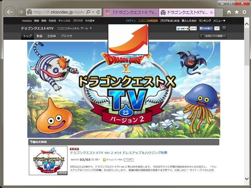Expand その他▼ menu

coord(90,21)
